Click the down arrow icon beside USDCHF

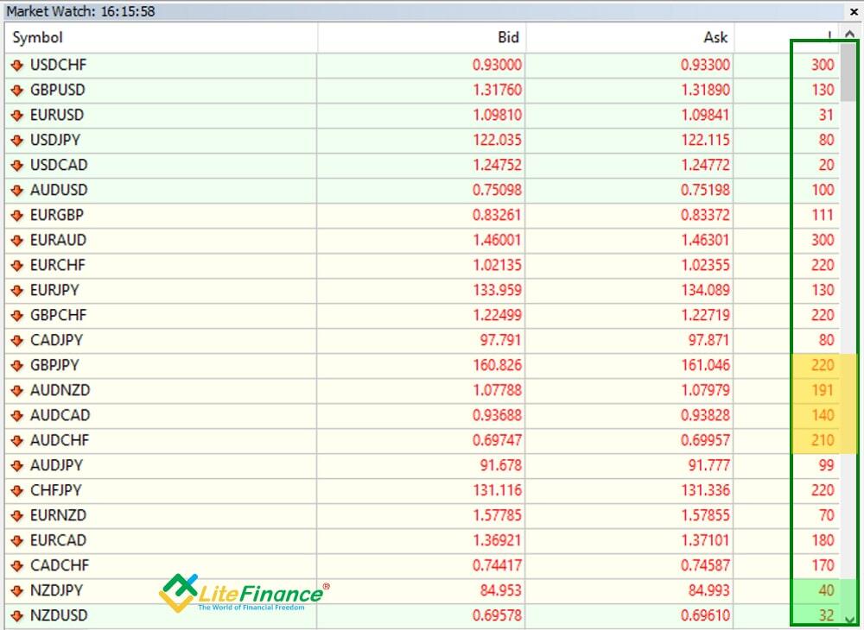click(16, 65)
